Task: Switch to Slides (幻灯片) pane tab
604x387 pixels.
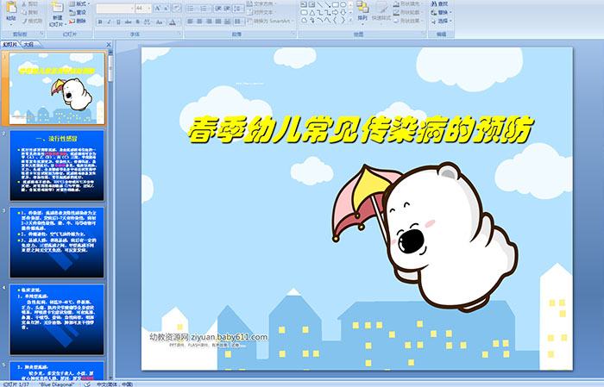Action: (x=9, y=45)
